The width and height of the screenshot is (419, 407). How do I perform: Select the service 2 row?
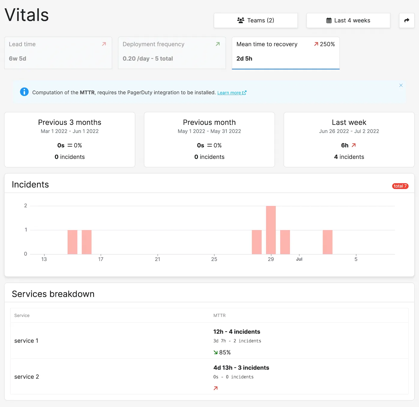tap(209, 376)
